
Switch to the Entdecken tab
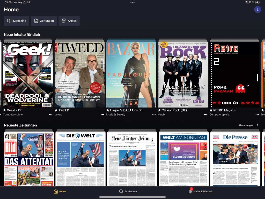(x=128, y=191)
